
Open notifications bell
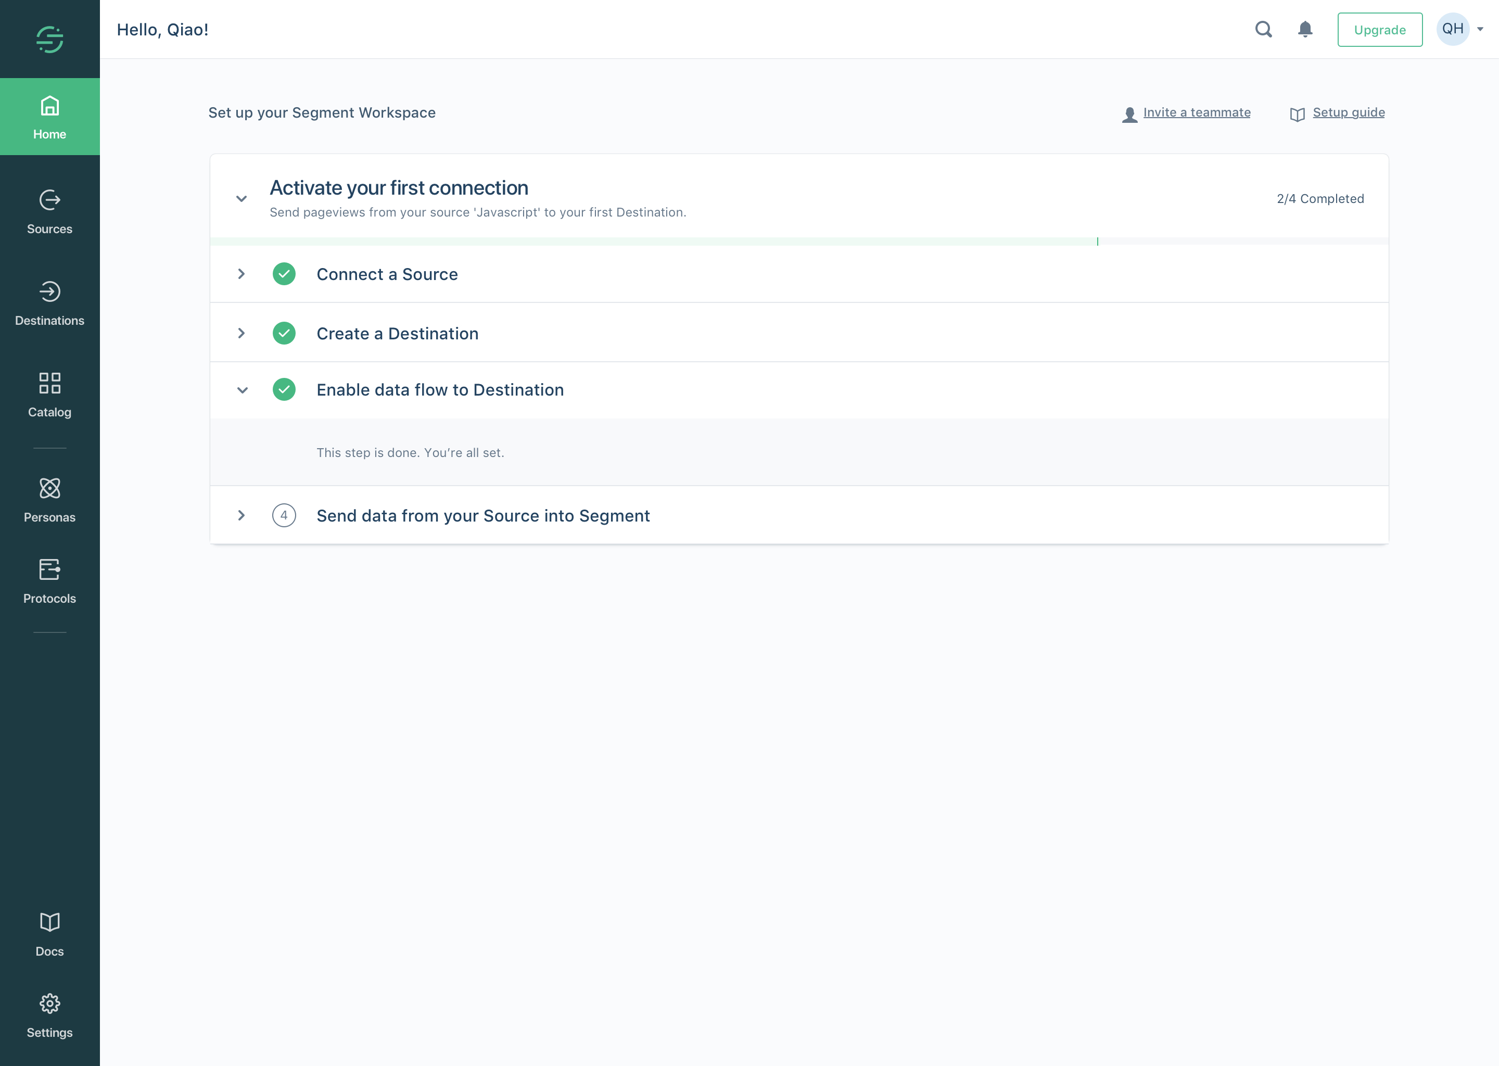tap(1305, 30)
